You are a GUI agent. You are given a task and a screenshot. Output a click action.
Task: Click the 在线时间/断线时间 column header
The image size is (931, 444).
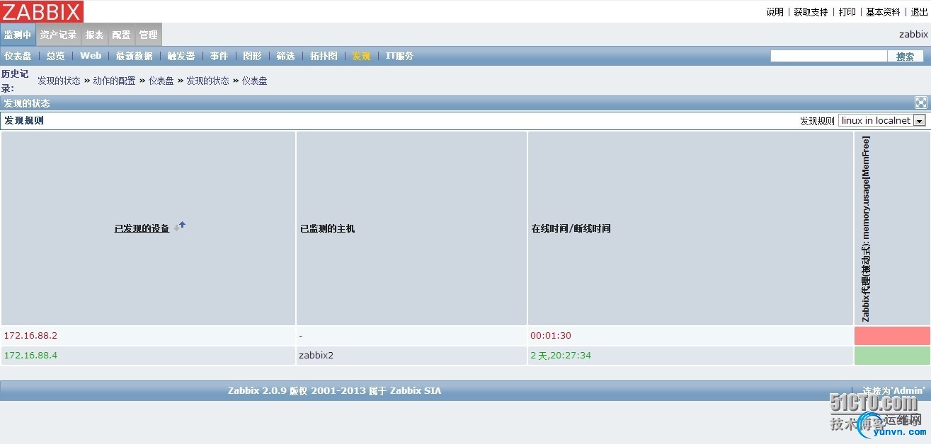coord(571,228)
